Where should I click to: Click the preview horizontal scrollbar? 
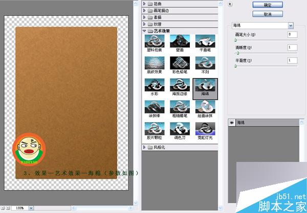[102, 208]
